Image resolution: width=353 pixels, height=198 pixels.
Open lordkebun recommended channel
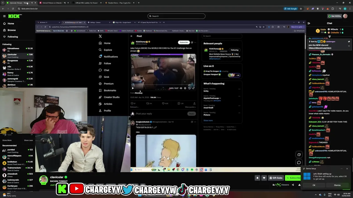[x=18, y=163]
